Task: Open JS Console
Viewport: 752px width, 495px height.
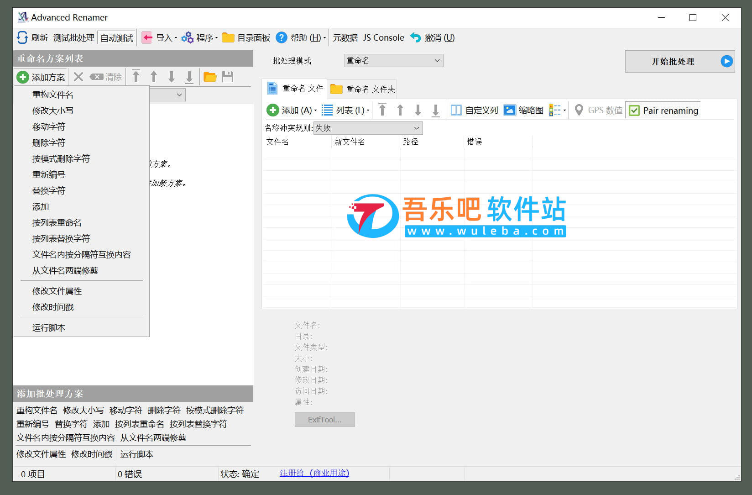Action: [383, 37]
